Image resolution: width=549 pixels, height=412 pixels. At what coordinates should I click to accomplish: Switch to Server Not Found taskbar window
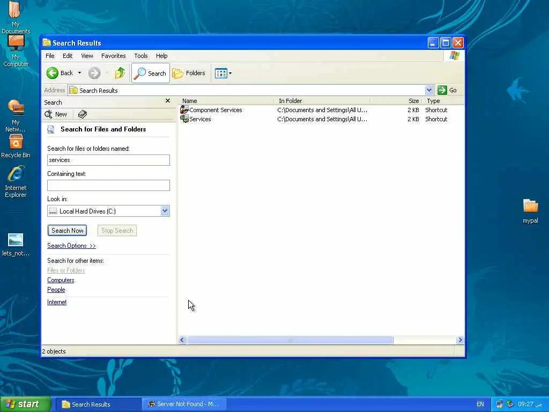point(183,404)
